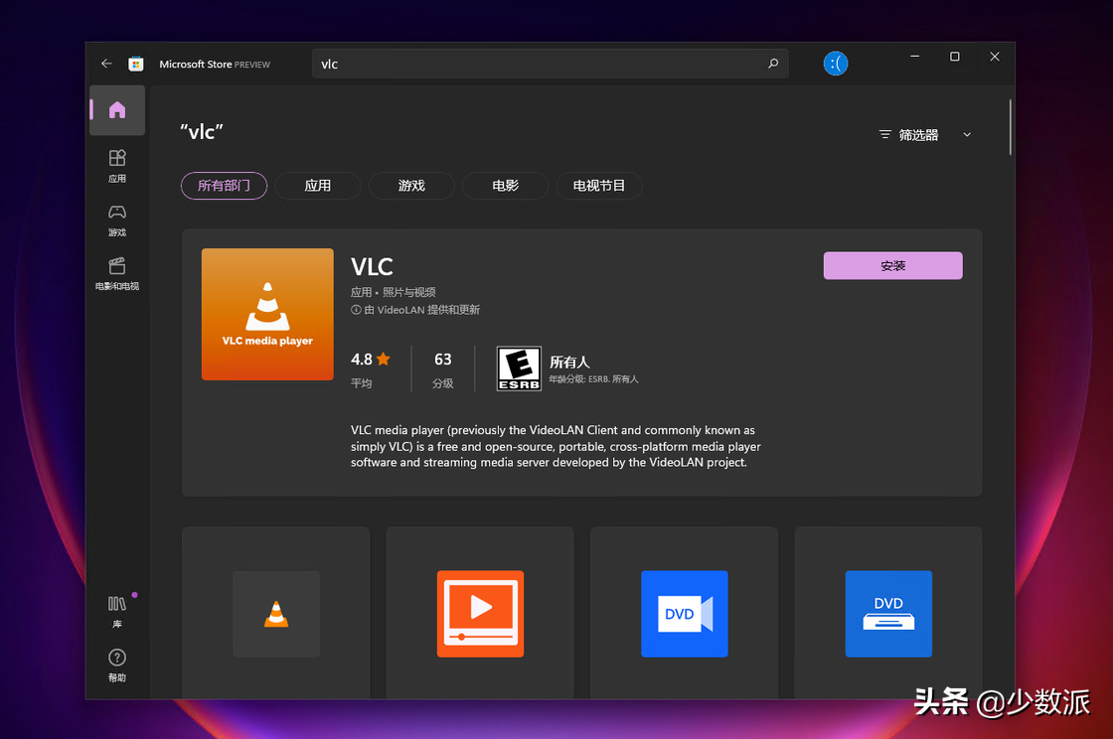Select the 所有部门 filter tab

(x=225, y=186)
